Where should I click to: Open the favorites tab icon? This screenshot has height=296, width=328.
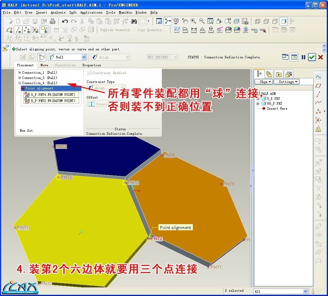pos(279,74)
